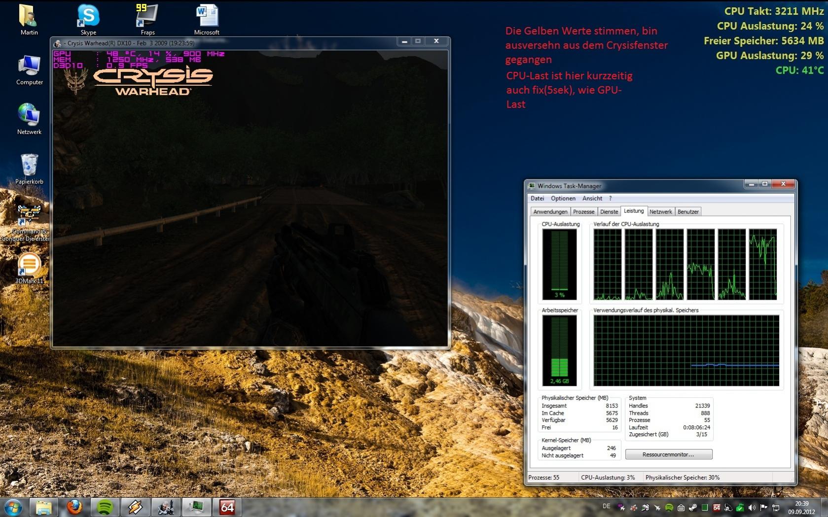The width and height of the screenshot is (828, 517).
Task: Switch to the Prozesse tab
Action: 584,212
